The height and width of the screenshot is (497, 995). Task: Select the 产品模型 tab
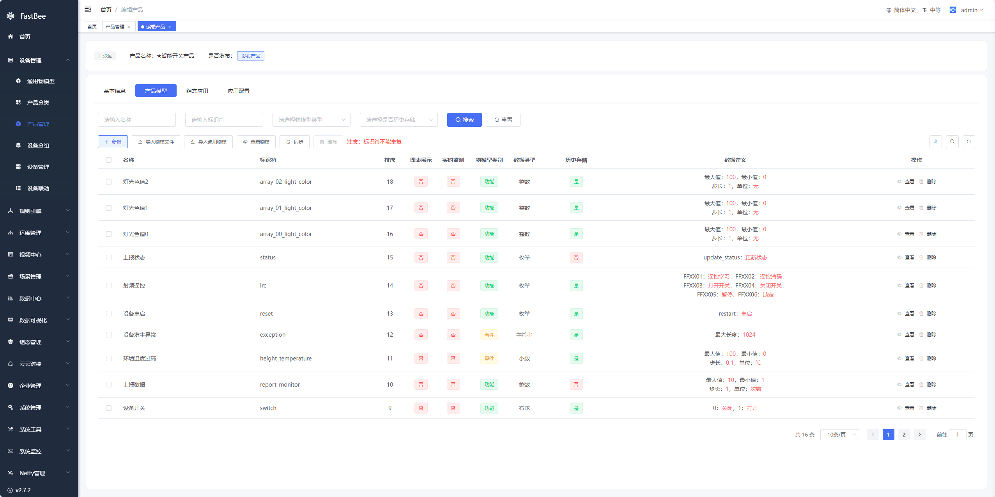coord(156,91)
